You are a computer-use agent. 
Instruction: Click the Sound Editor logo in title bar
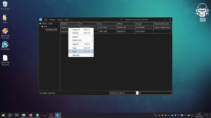[41, 20]
